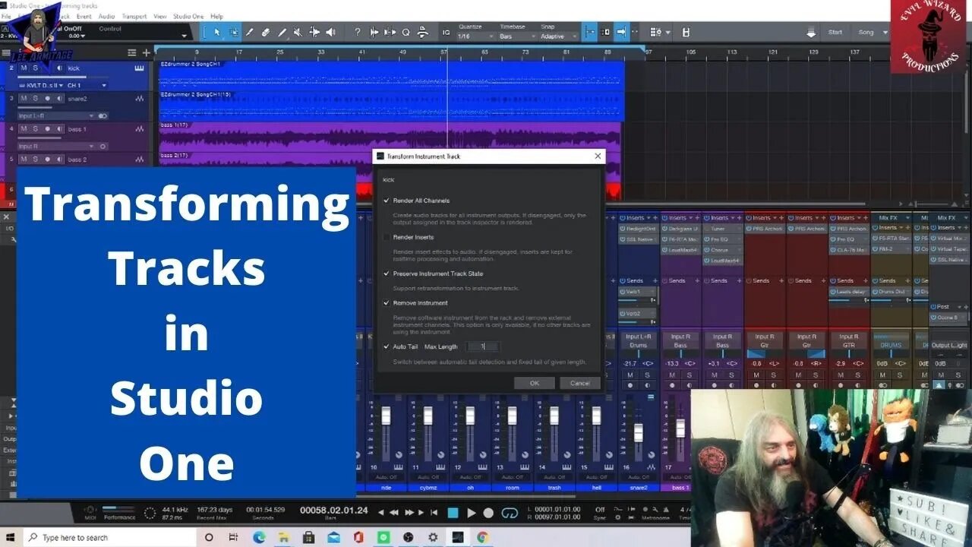Click the ride channel volume fader

tap(386, 417)
